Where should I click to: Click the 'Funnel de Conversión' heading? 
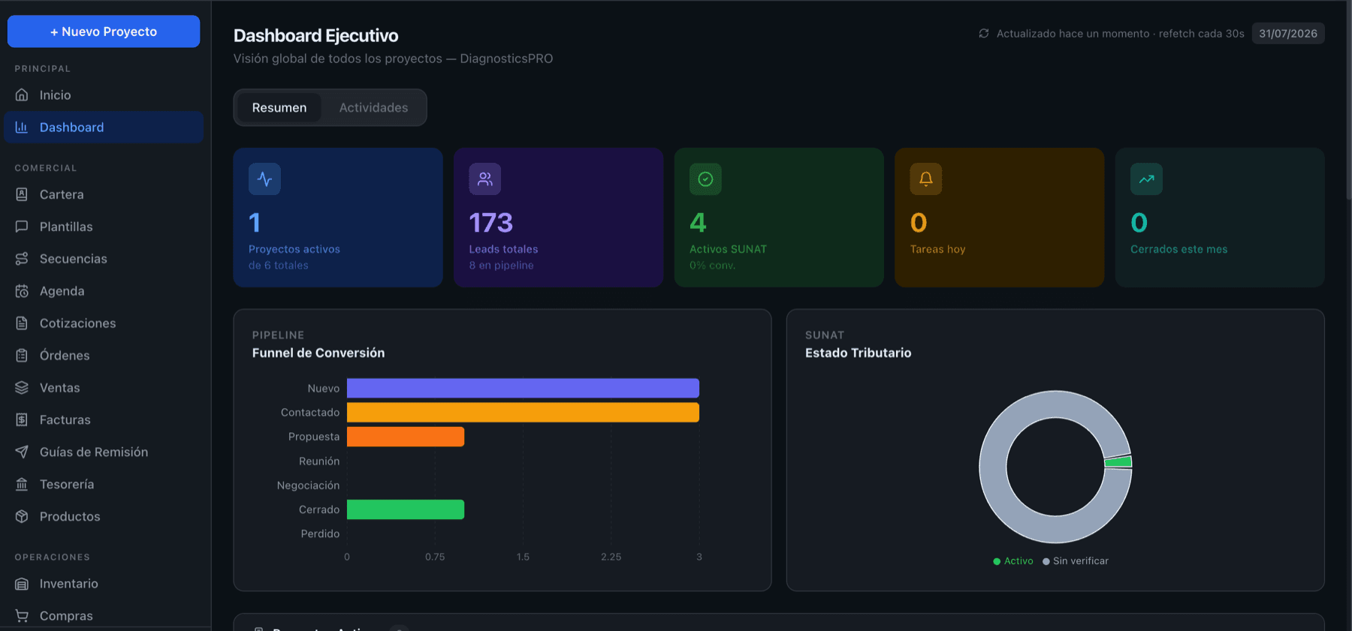click(318, 353)
